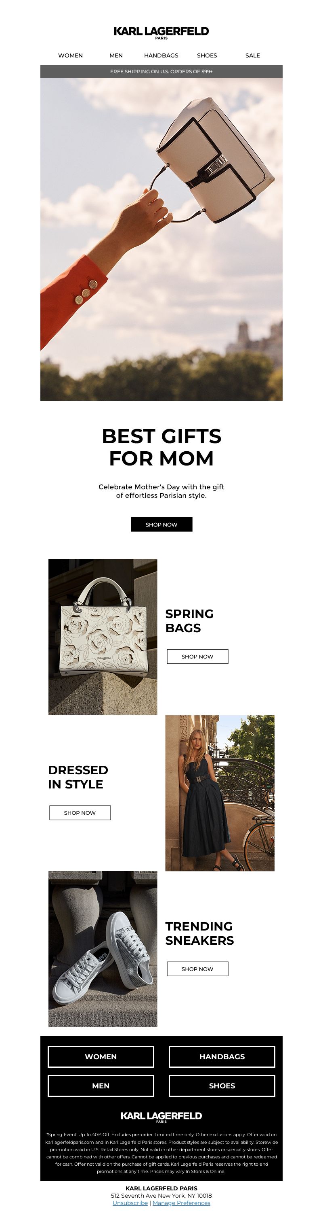This screenshot has width=323, height=1226.
Task: Open the navy dress model photo
Action: tap(220, 793)
